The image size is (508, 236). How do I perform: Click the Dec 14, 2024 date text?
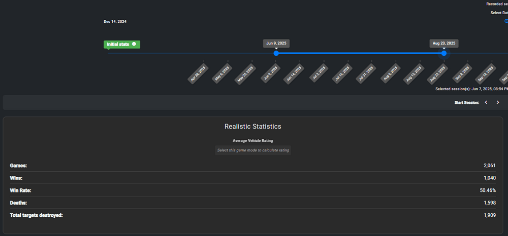coord(115,22)
